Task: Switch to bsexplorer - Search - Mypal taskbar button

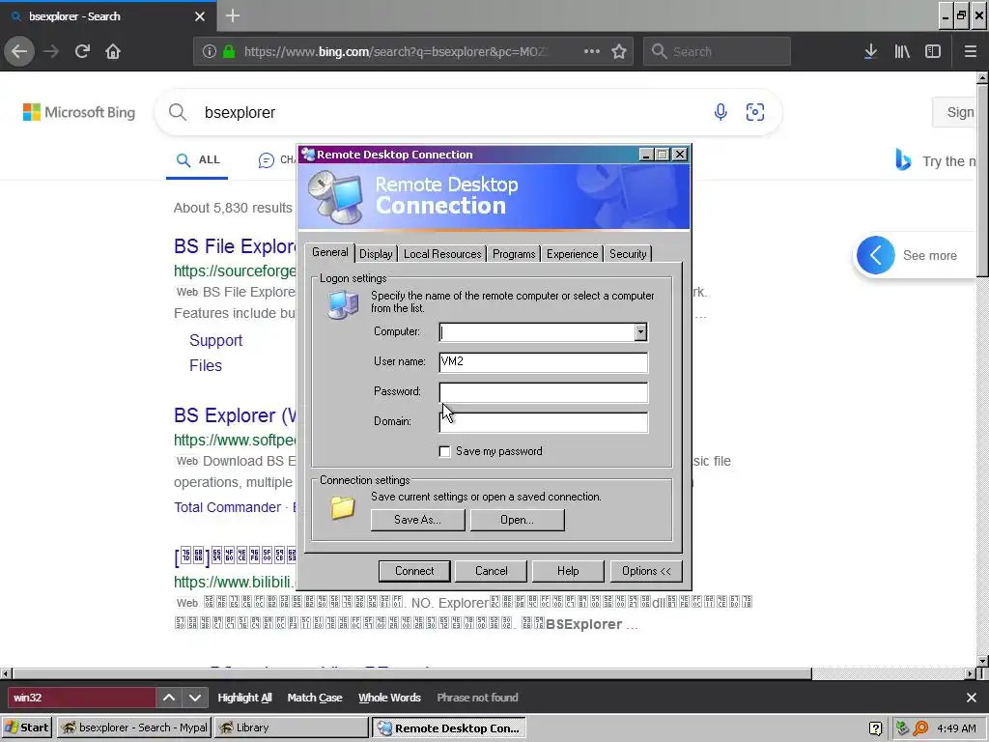Action: tap(133, 728)
